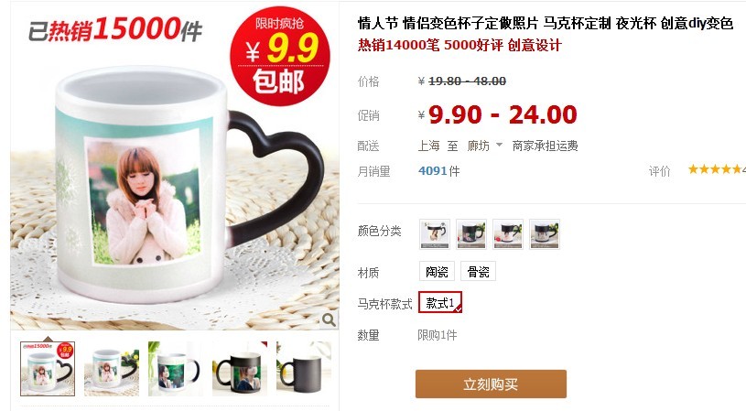
Task: Select the 陶瓷 material option
Action: click(437, 272)
